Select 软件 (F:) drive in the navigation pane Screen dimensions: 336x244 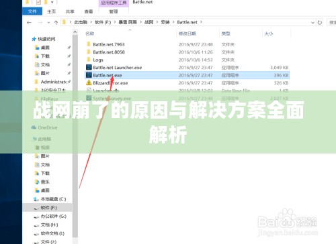click(x=49, y=208)
